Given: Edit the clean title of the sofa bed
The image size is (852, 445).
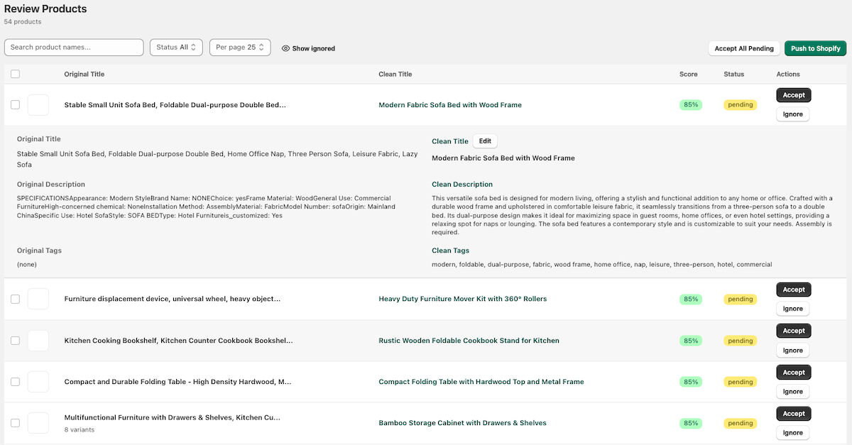Looking at the screenshot, I should [x=485, y=141].
